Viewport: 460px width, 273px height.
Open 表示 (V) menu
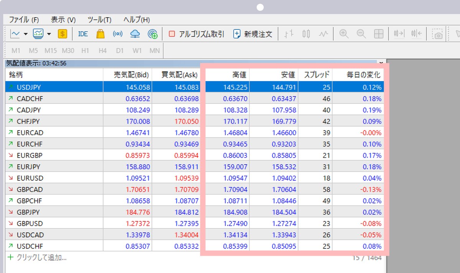point(63,20)
